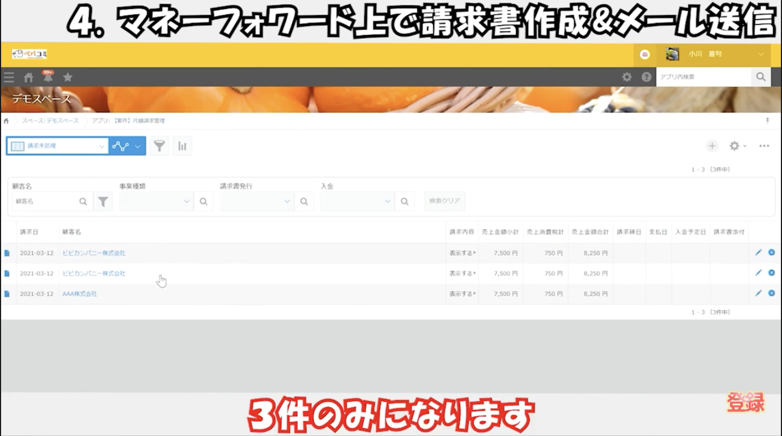The width and height of the screenshot is (782, 436).
Task: Navigate to スペース: デモスペース breadcrumb
Action: [x=48, y=121]
